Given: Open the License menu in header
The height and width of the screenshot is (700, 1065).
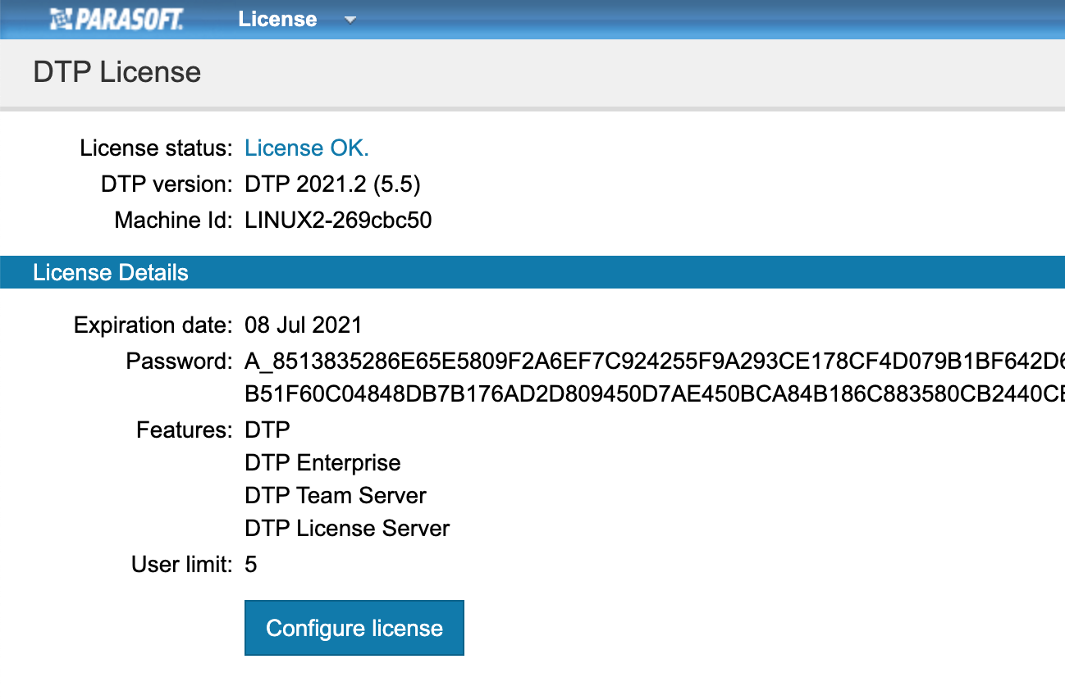Looking at the screenshot, I should pyautogui.click(x=277, y=19).
